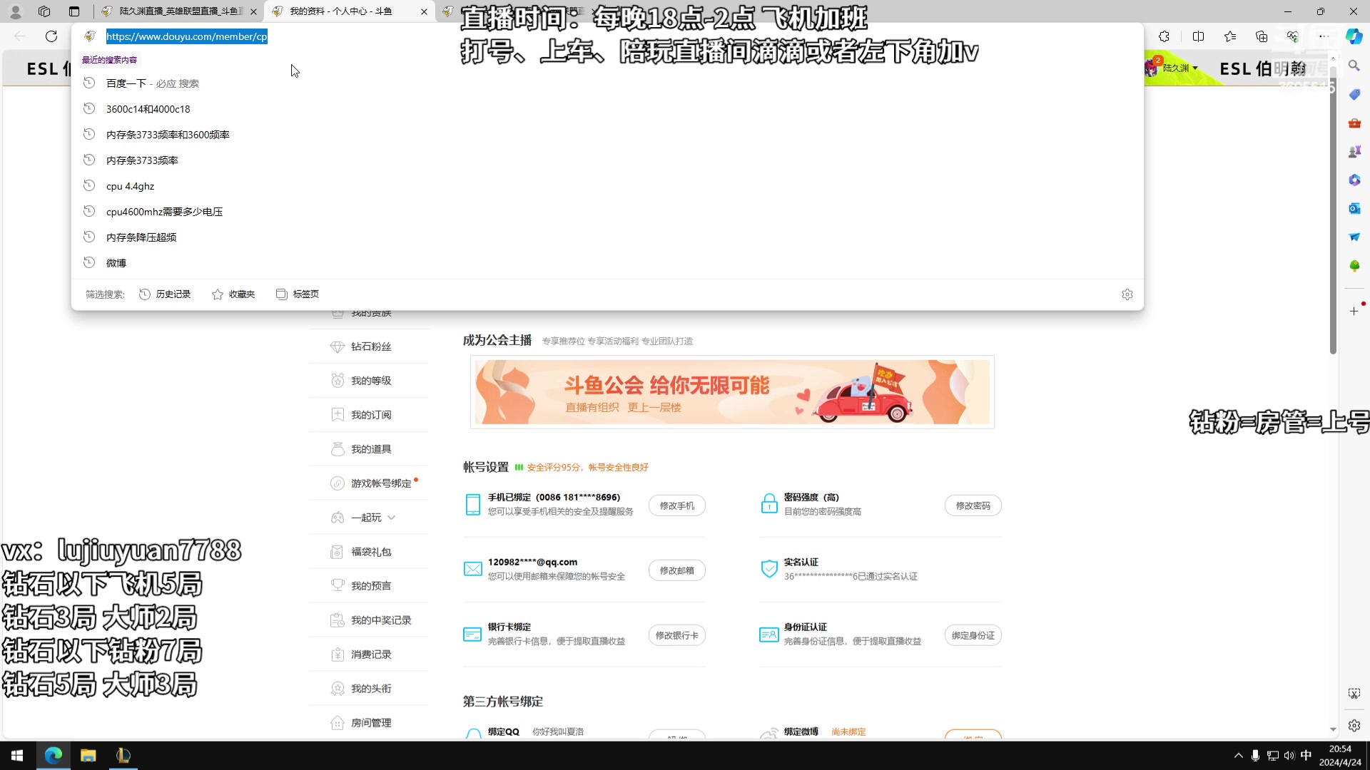1370x770 pixels.
Task: Close the 陆久渊直播 tab
Action: pos(253,11)
